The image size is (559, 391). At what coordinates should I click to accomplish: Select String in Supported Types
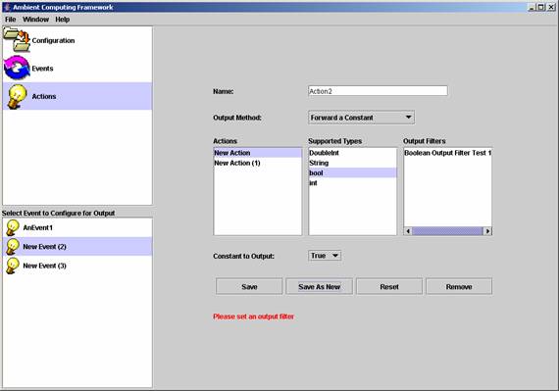(x=353, y=163)
